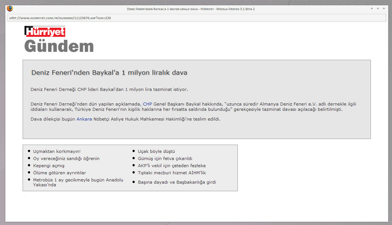The image size is (392, 225).
Task: Open 'Uçak böyle düştü' headline
Action: (156, 151)
